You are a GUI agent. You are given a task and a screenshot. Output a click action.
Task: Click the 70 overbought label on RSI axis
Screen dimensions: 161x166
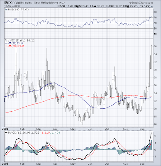[x=155, y=17]
